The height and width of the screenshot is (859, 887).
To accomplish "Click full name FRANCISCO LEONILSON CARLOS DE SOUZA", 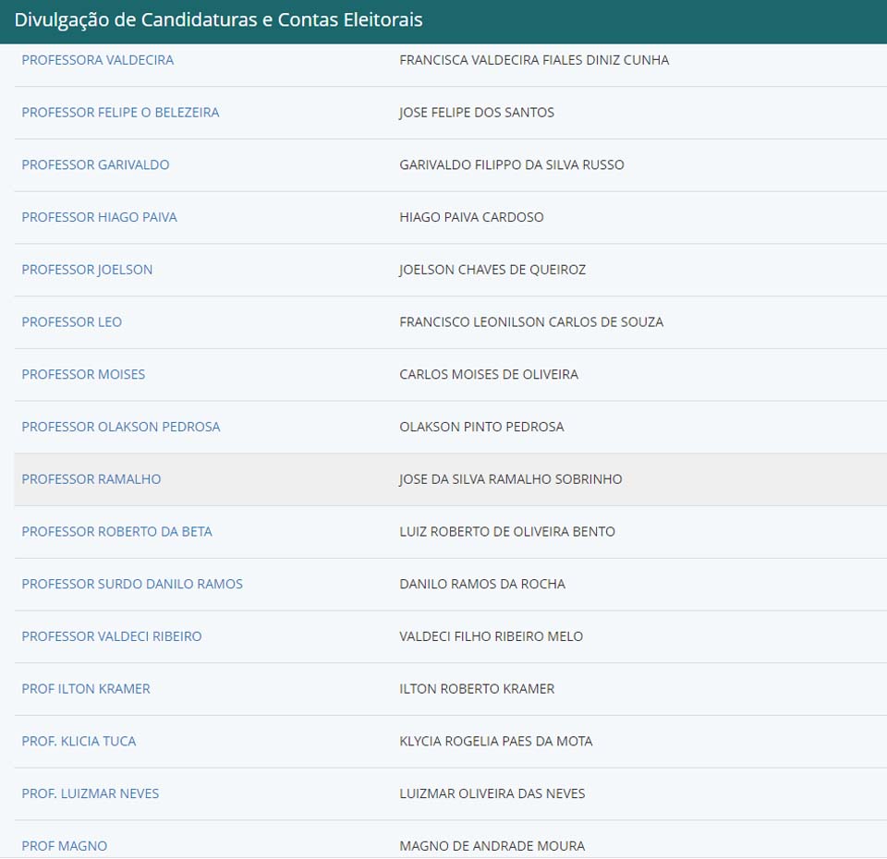I will (x=530, y=322).
